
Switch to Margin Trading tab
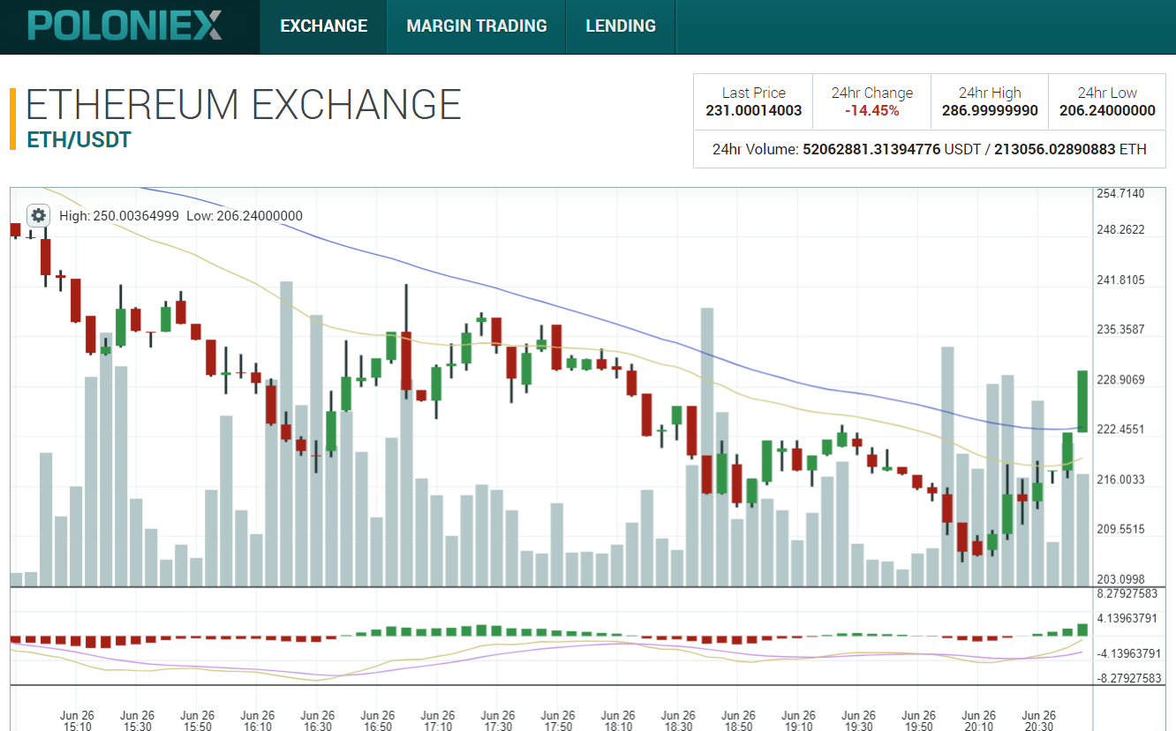tap(477, 26)
